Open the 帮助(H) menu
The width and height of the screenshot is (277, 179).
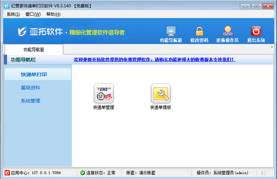point(54,14)
